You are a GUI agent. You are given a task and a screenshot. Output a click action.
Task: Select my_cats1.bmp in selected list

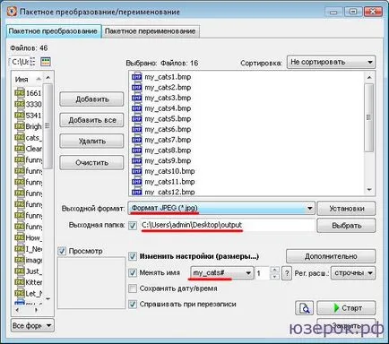tap(168, 77)
